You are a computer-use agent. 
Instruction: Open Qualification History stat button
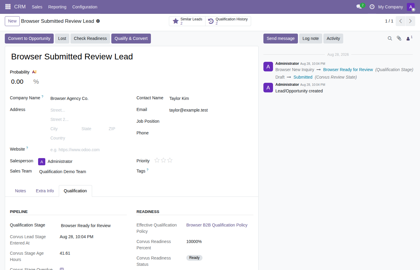pyautogui.click(x=228, y=21)
